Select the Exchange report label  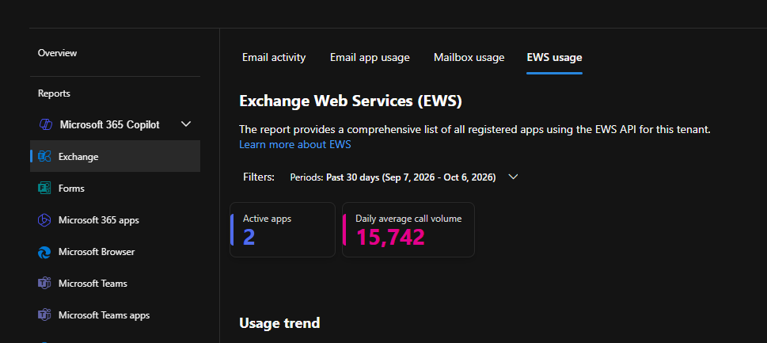click(x=78, y=157)
